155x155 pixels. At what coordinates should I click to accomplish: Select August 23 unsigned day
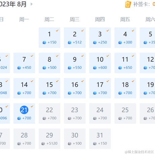[x=75, y=114]
